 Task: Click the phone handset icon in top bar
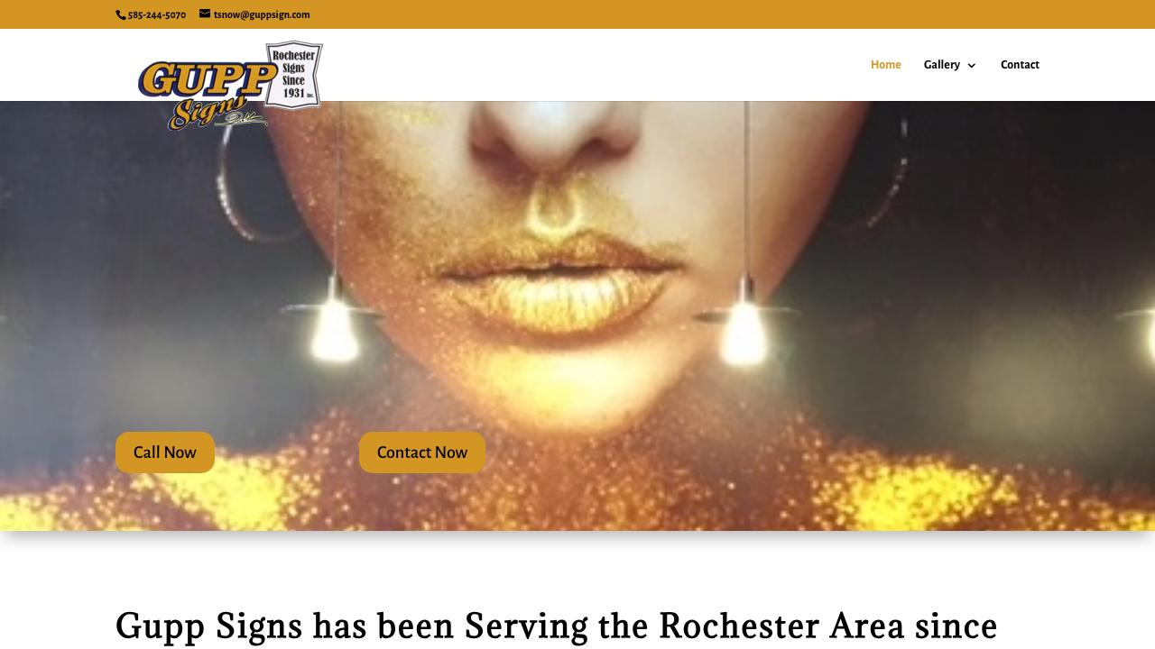(x=121, y=15)
